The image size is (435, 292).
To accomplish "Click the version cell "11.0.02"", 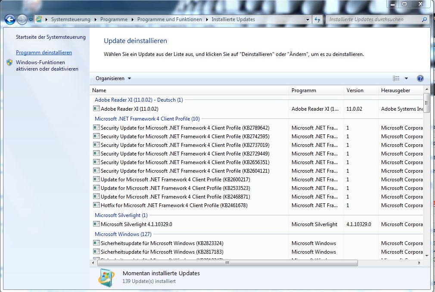I will click(354, 109).
